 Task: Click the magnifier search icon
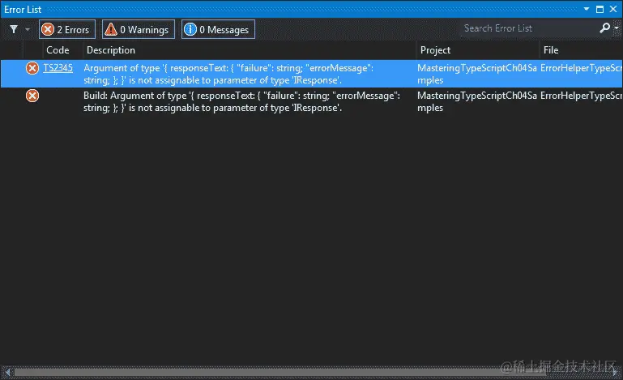604,28
